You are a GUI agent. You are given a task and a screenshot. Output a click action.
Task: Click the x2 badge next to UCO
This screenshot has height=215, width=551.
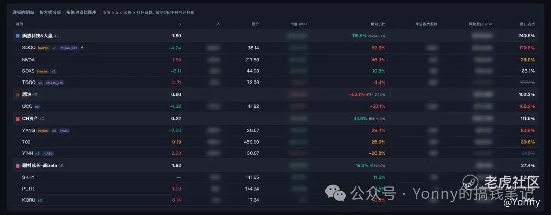37,106
